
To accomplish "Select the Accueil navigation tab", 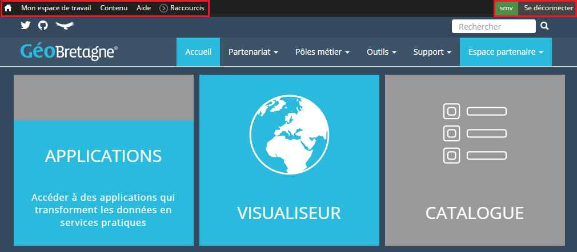I will (x=198, y=52).
